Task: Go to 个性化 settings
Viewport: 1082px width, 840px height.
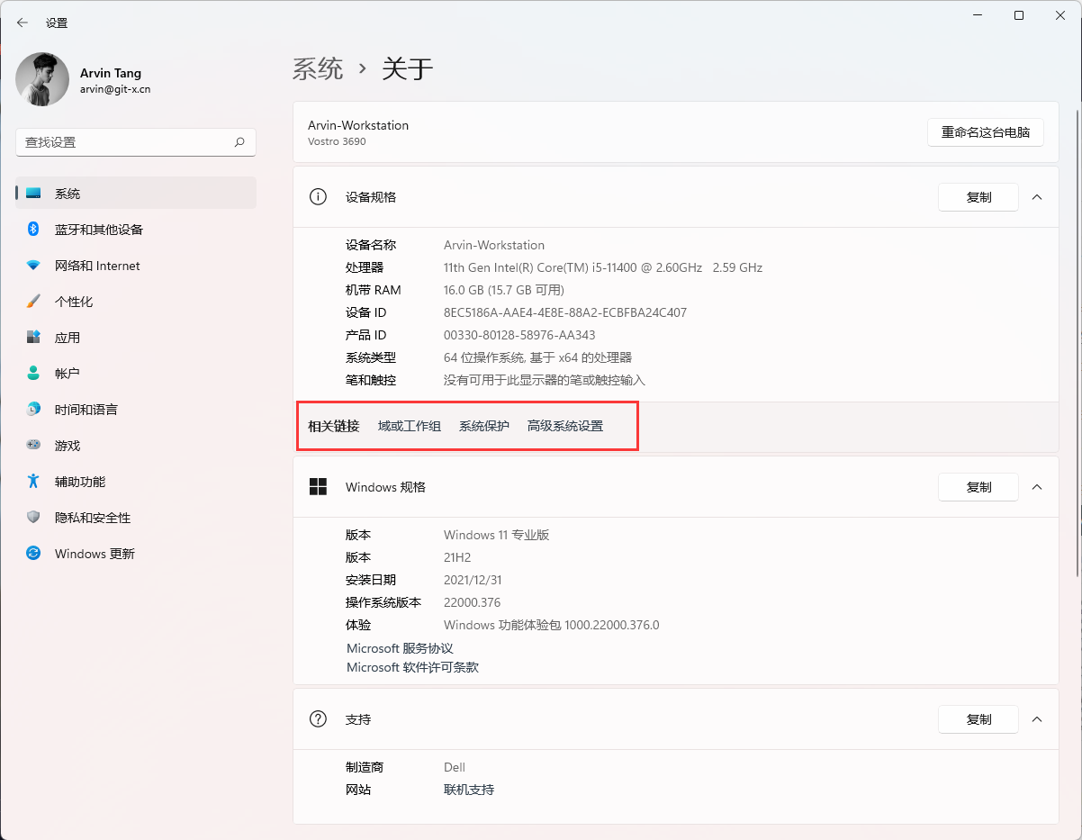Action: coord(136,302)
